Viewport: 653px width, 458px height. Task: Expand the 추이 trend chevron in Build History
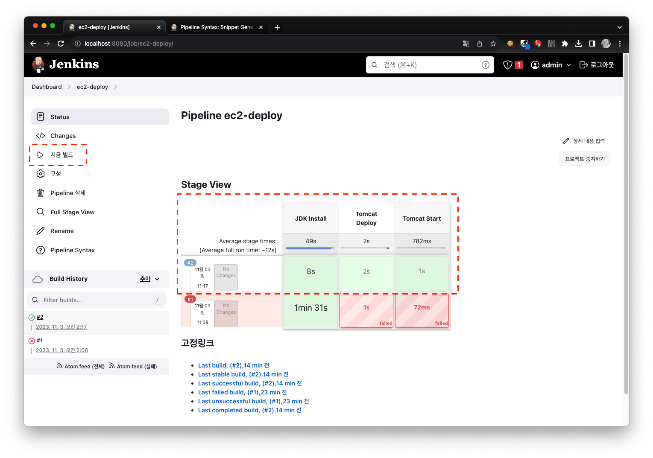[157, 279]
